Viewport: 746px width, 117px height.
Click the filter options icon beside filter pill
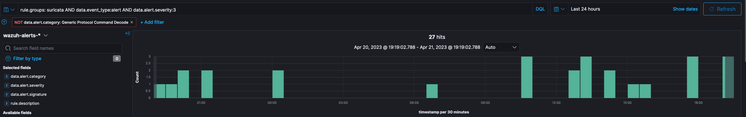tap(4, 22)
